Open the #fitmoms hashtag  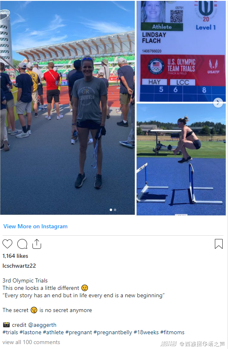pyautogui.click(x=173, y=332)
